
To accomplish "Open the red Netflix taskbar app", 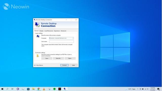I will pos(60,89).
